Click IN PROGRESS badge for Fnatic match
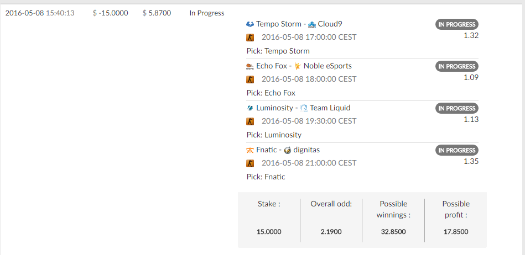The height and width of the screenshot is (255, 525). click(457, 150)
